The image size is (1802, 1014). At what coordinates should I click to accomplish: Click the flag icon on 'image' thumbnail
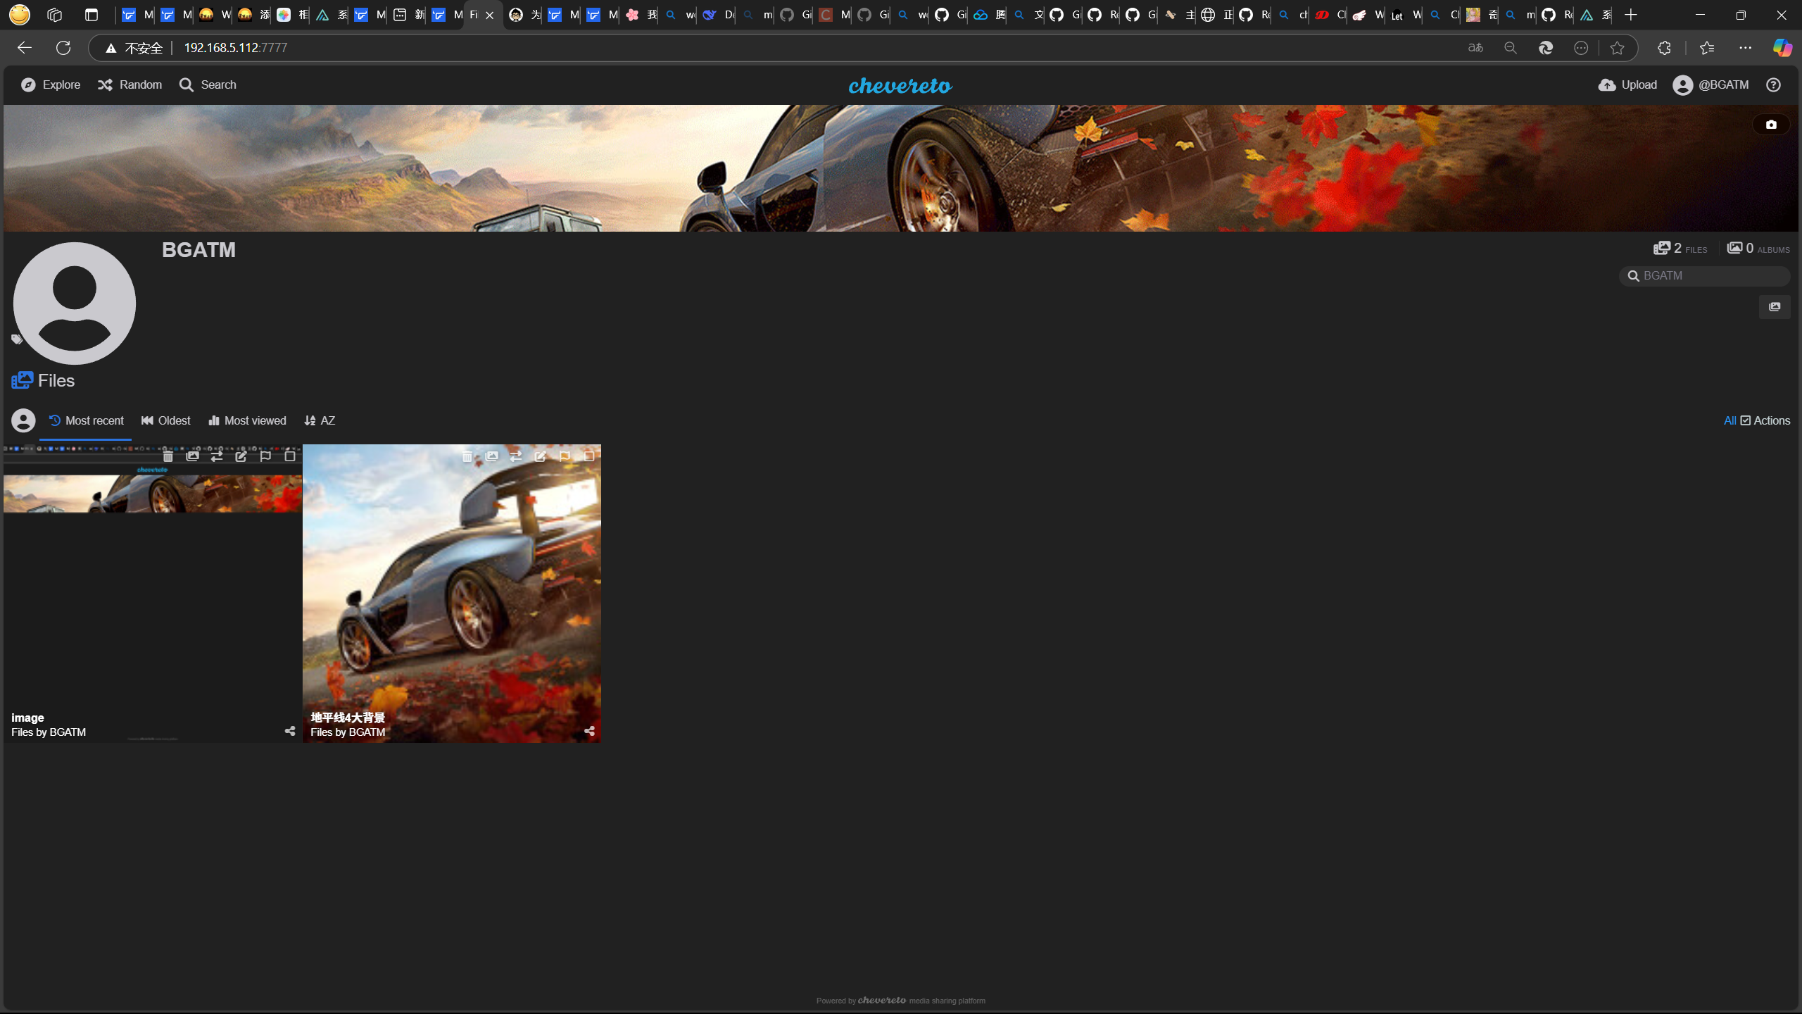(265, 456)
